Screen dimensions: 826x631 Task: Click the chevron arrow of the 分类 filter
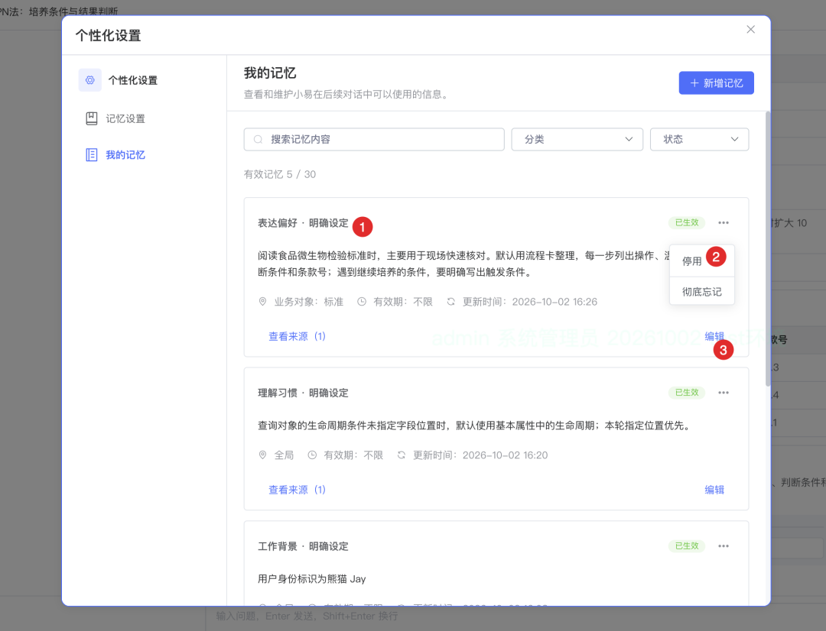click(x=629, y=140)
